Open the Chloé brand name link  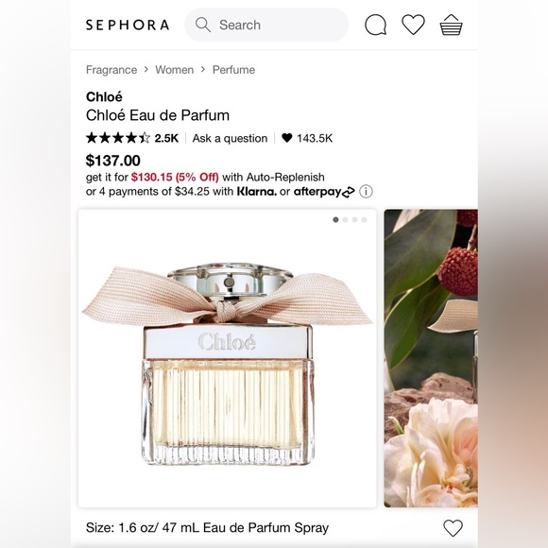pos(104,96)
